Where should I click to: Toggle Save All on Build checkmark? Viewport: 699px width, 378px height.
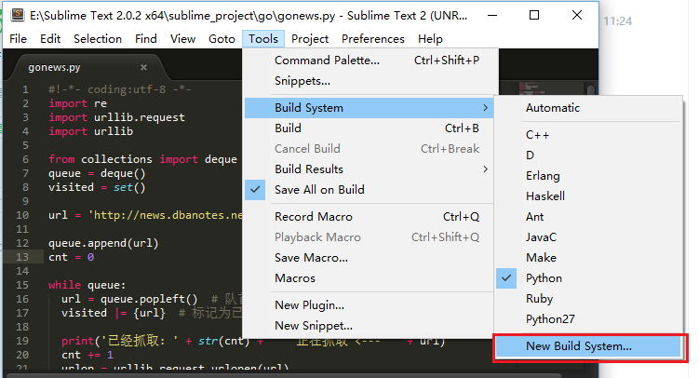pos(255,189)
